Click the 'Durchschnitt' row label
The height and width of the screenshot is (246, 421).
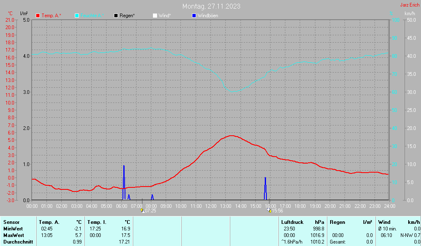(18, 242)
